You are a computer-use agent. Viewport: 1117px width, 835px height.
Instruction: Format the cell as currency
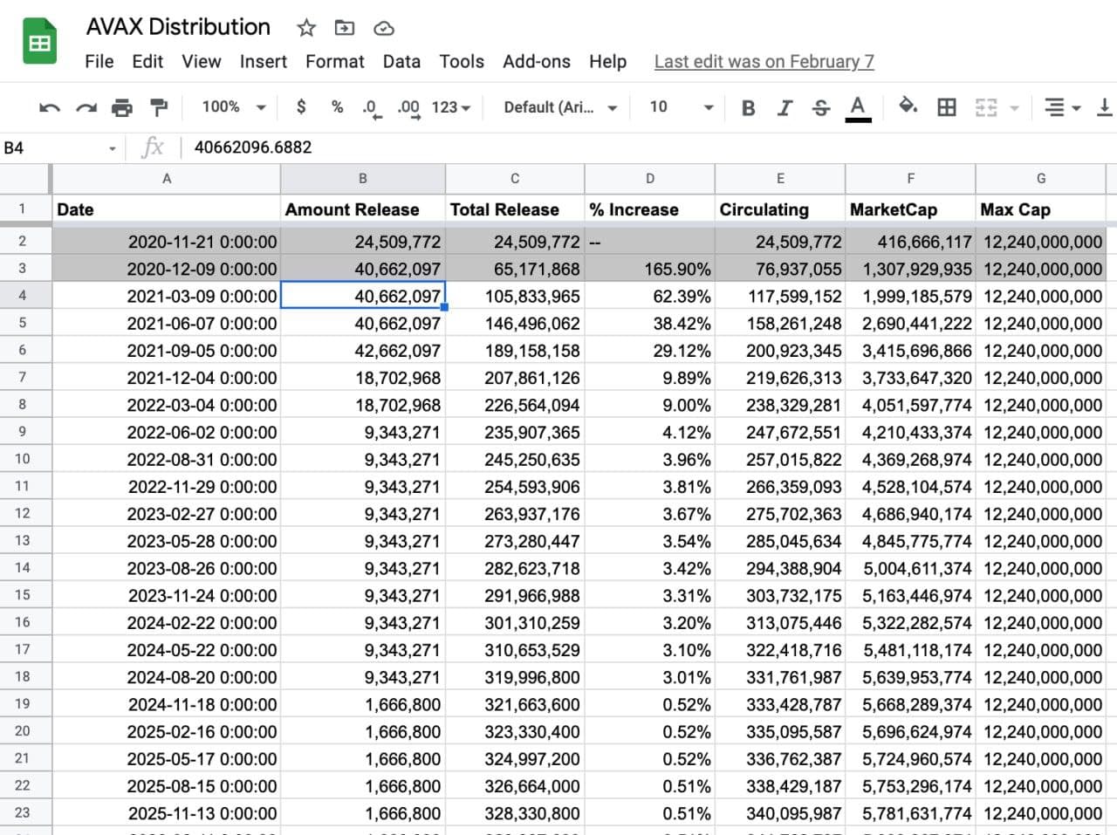point(301,106)
